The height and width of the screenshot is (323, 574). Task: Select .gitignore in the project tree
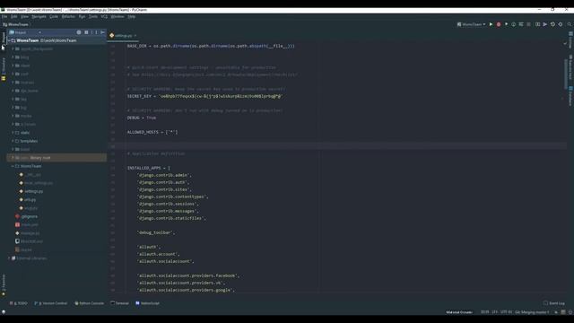pos(30,216)
